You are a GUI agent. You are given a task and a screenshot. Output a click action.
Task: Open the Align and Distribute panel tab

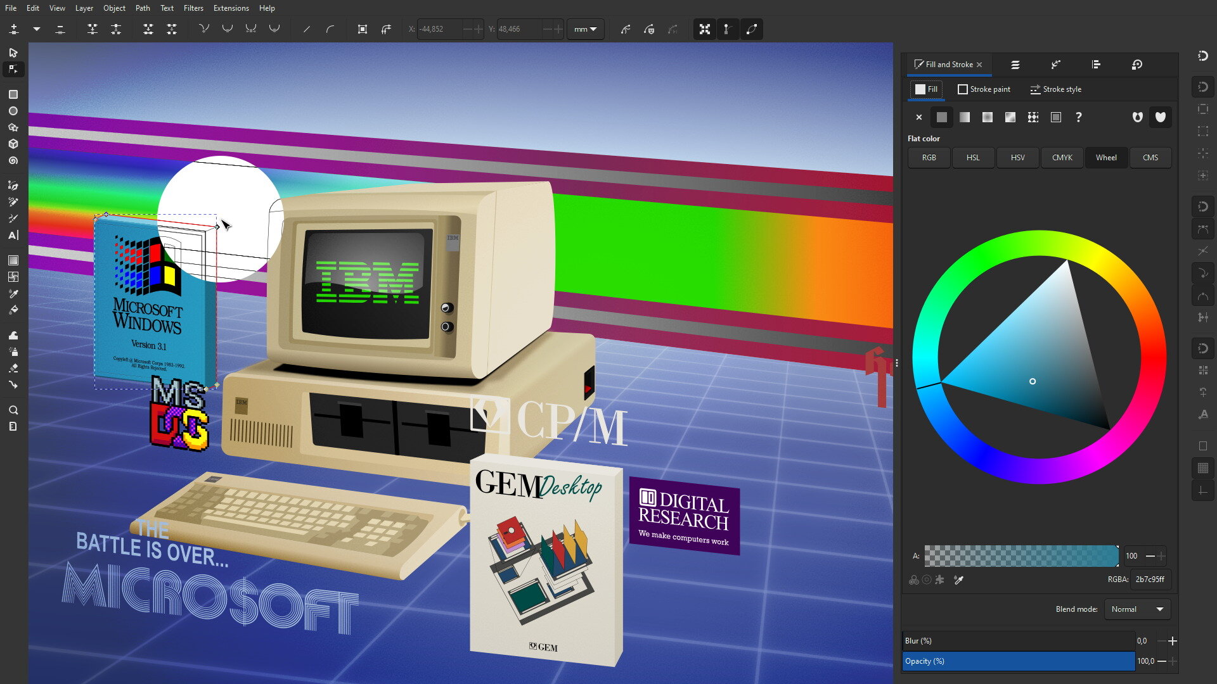[1096, 65]
